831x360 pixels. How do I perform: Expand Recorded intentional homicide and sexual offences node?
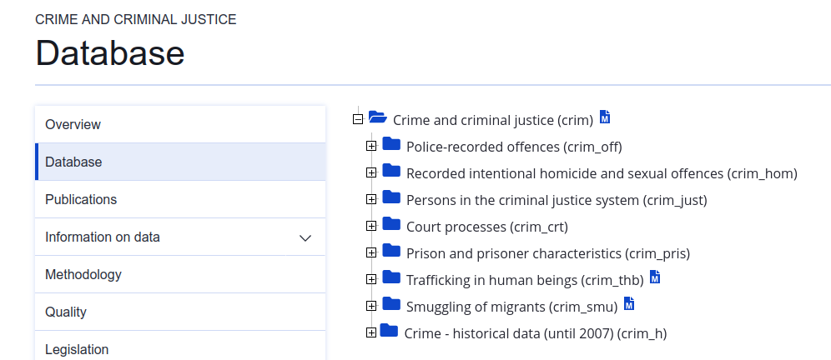tap(371, 172)
